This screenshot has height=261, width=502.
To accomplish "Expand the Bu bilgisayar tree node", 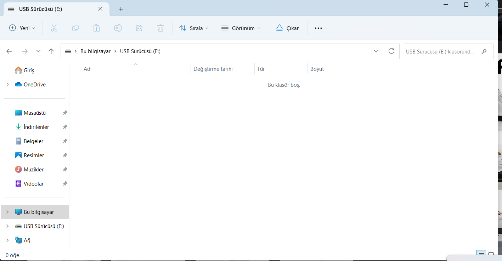I will tap(7, 212).
